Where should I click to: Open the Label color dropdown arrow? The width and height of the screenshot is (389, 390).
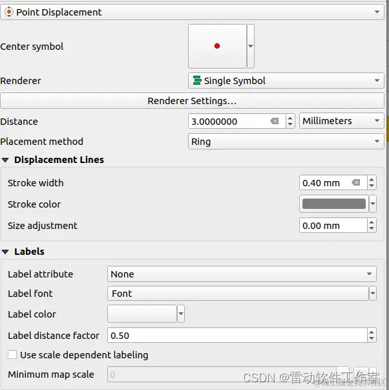click(x=181, y=314)
